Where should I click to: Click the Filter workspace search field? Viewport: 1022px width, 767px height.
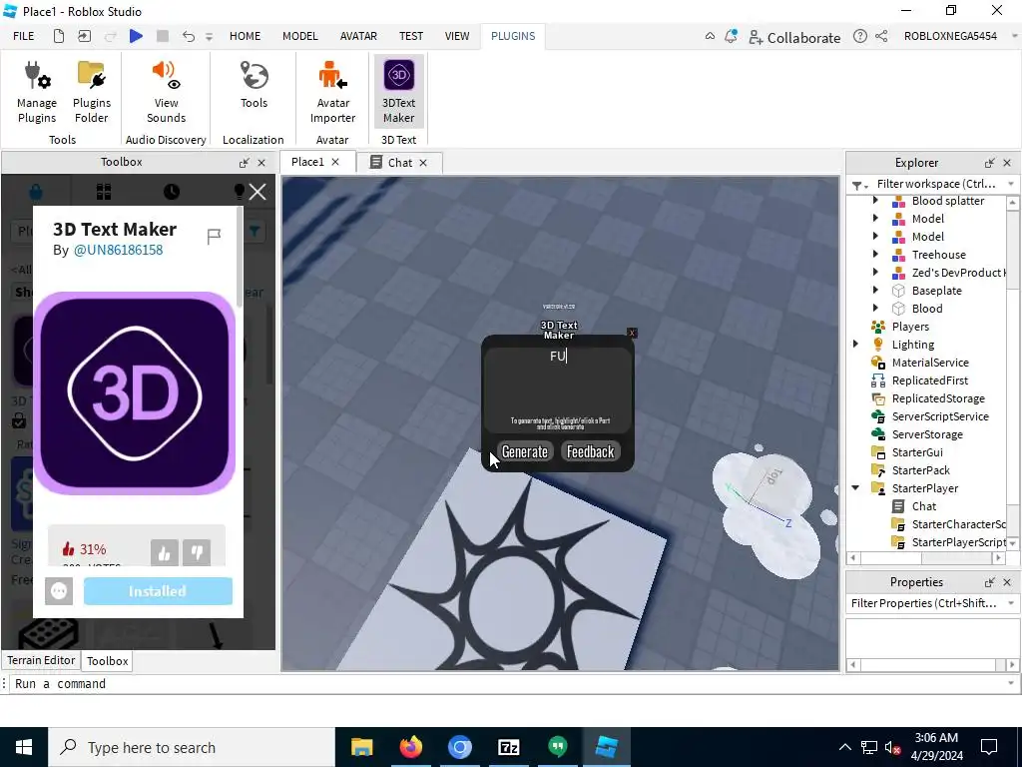(x=936, y=184)
